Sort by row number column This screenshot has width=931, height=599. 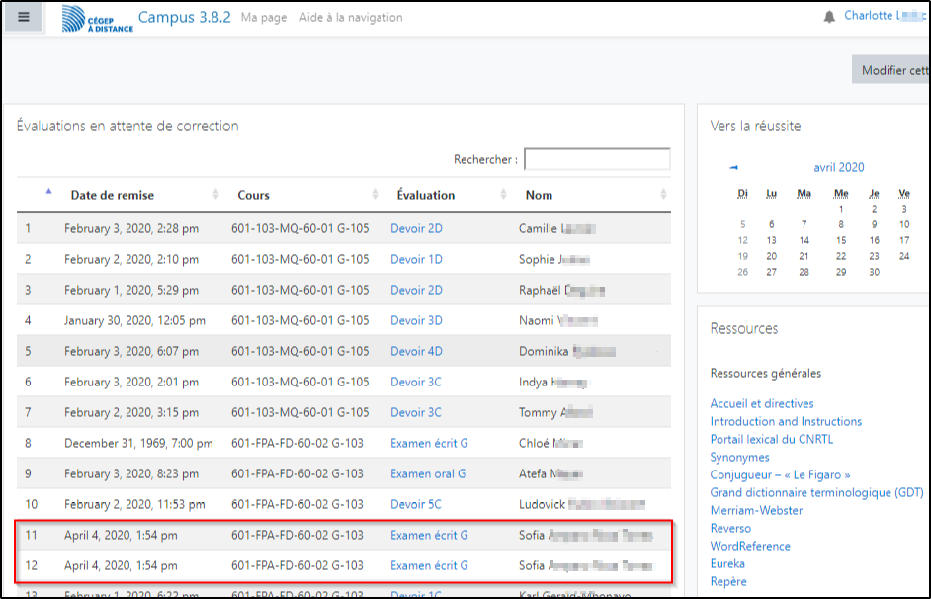click(x=48, y=192)
